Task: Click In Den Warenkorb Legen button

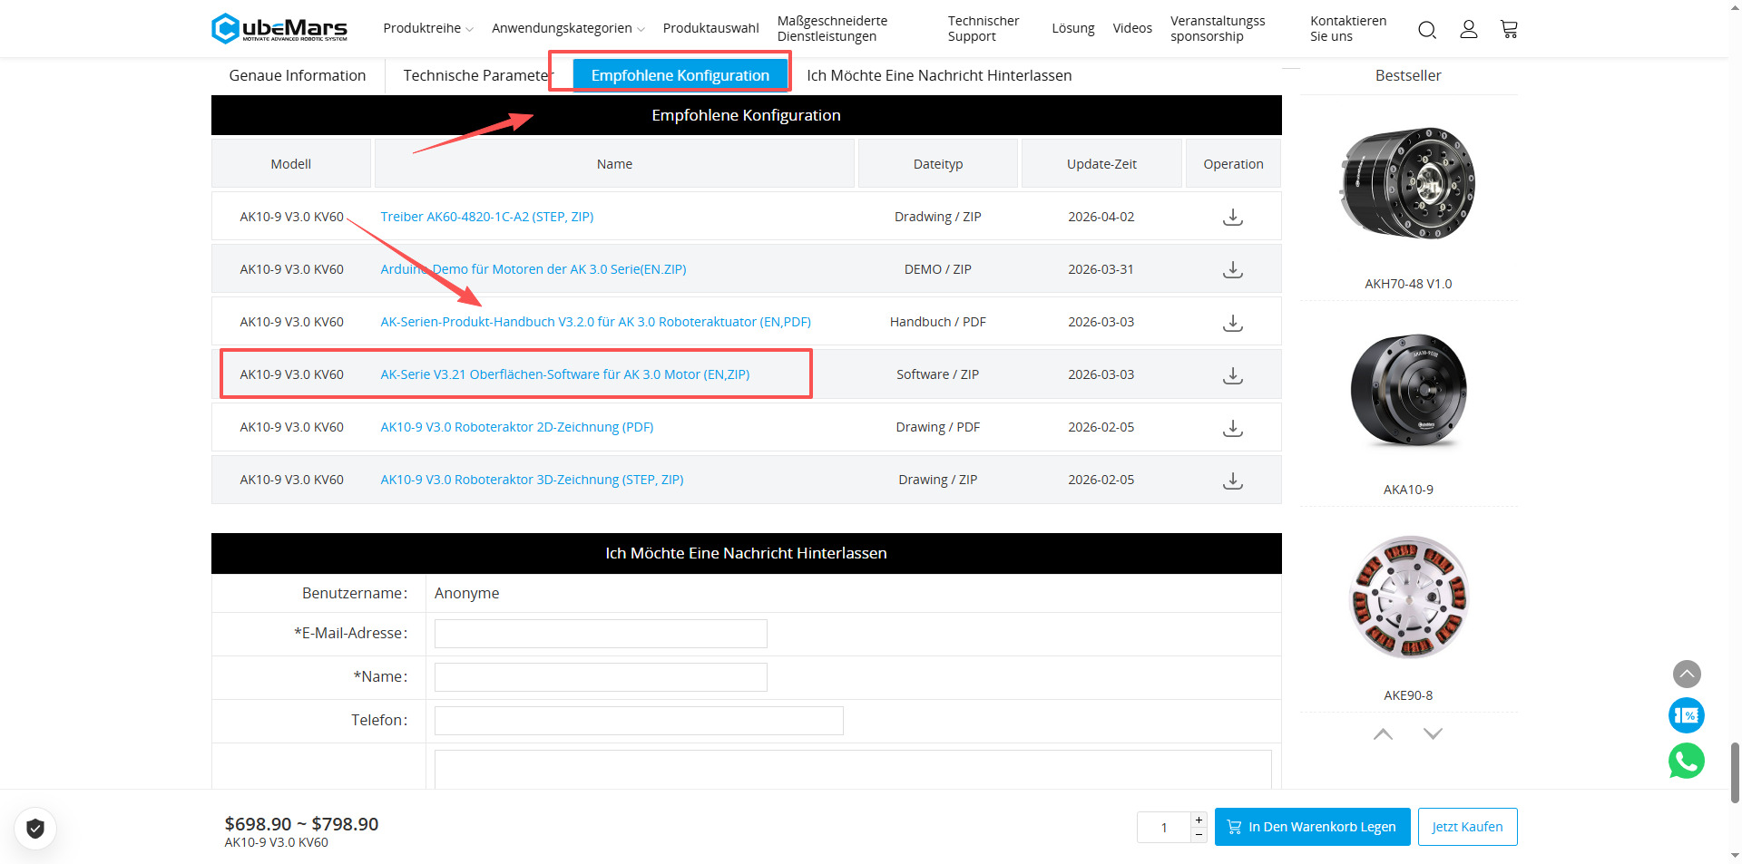Action: 1312,827
